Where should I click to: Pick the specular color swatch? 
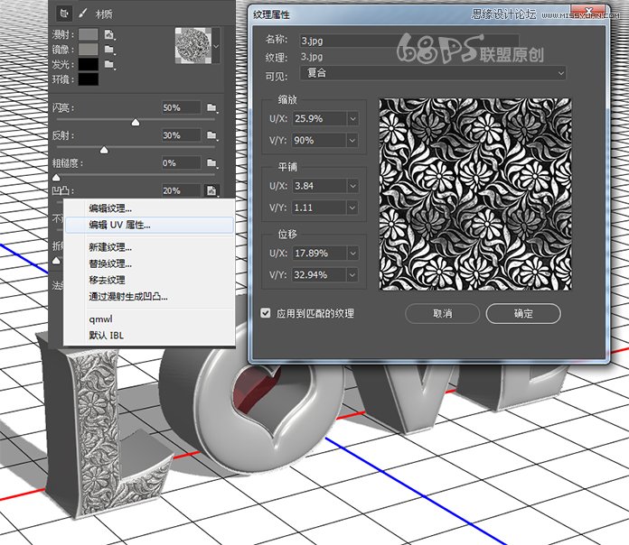(x=89, y=50)
